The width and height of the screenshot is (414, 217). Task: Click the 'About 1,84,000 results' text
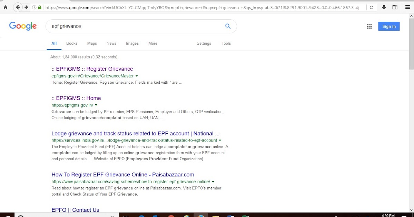[84, 57]
